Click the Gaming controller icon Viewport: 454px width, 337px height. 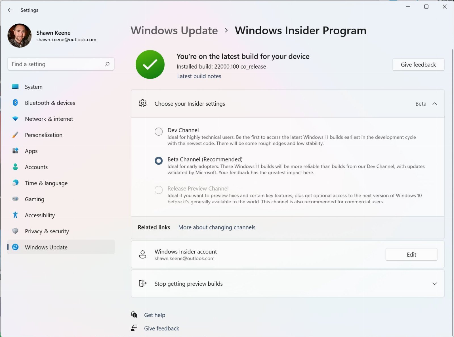tap(15, 199)
